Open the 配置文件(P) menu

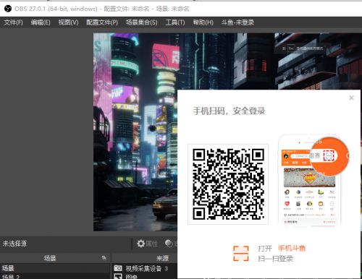pyautogui.click(x=102, y=22)
